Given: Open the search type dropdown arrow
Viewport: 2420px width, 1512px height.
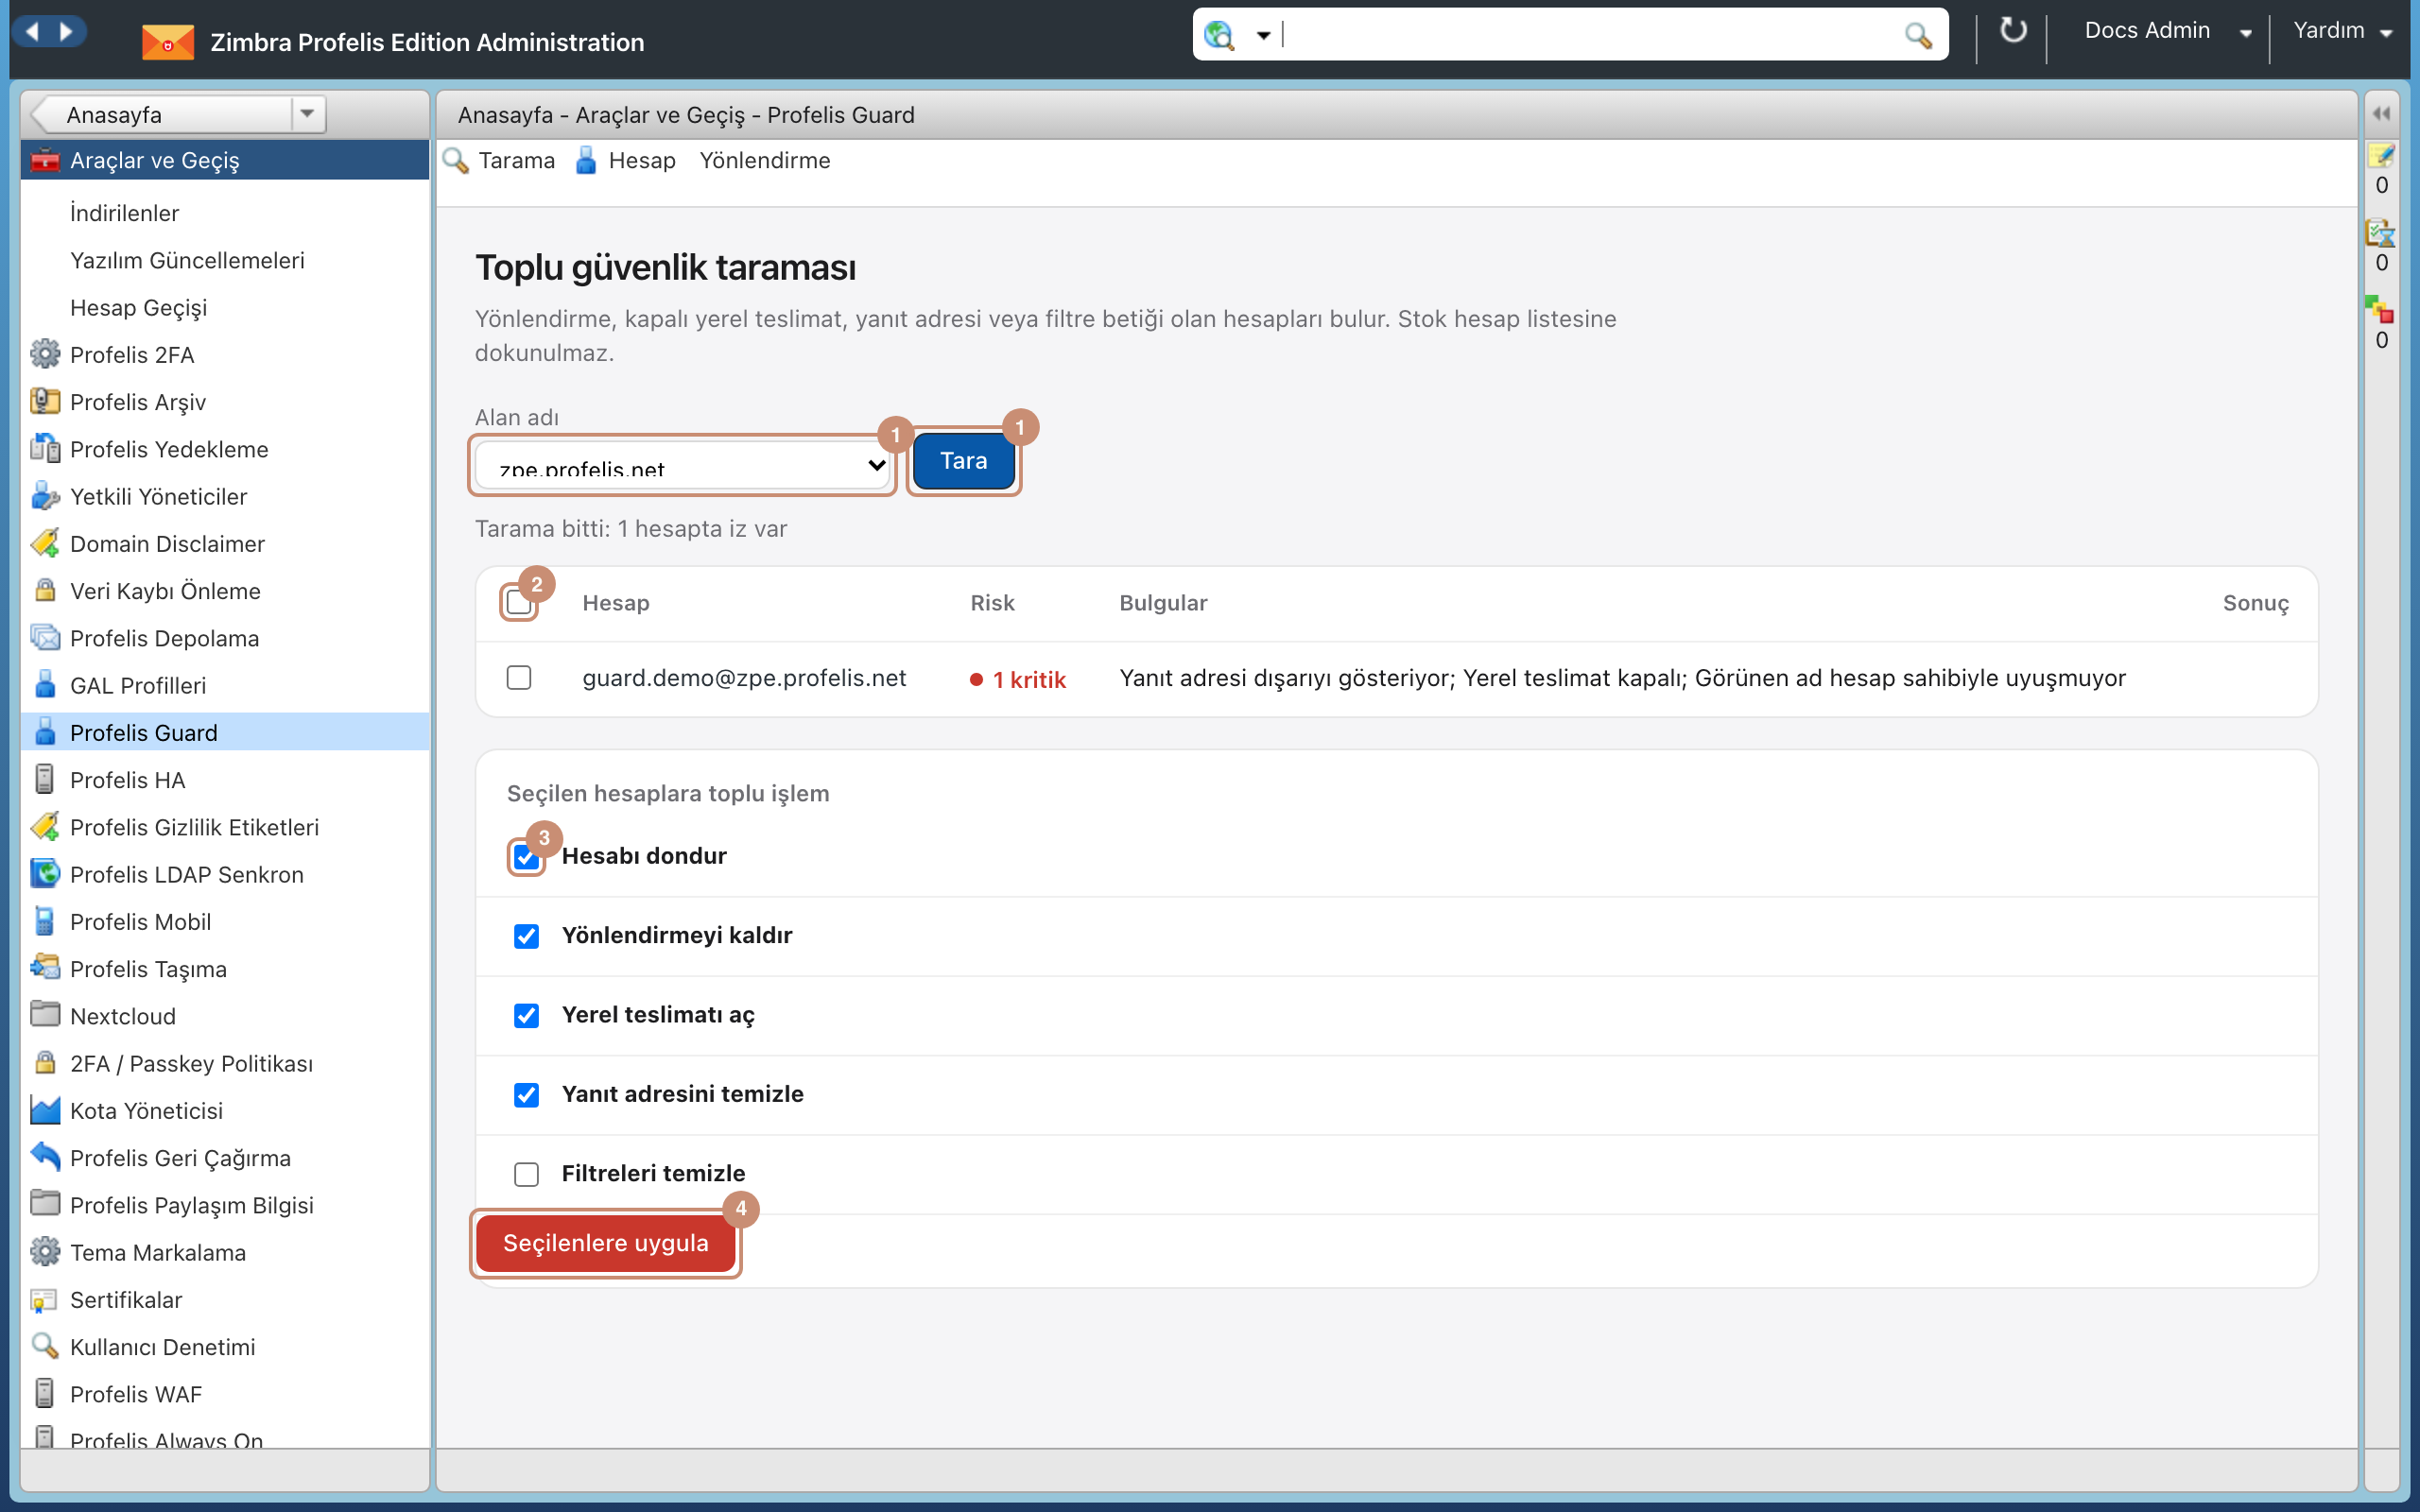Looking at the screenshot, I should click(x=1263, y=36).
